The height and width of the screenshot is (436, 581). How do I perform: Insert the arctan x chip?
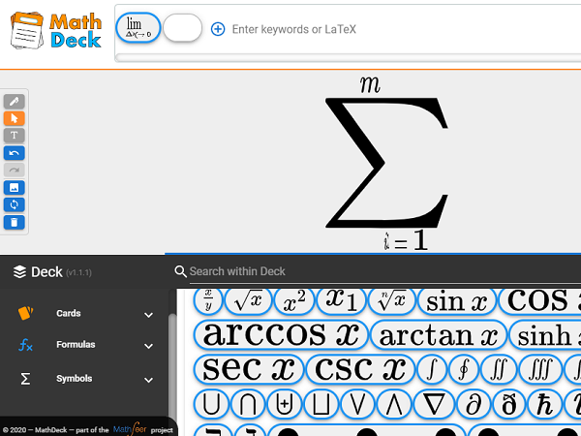(x=439, y=335)
